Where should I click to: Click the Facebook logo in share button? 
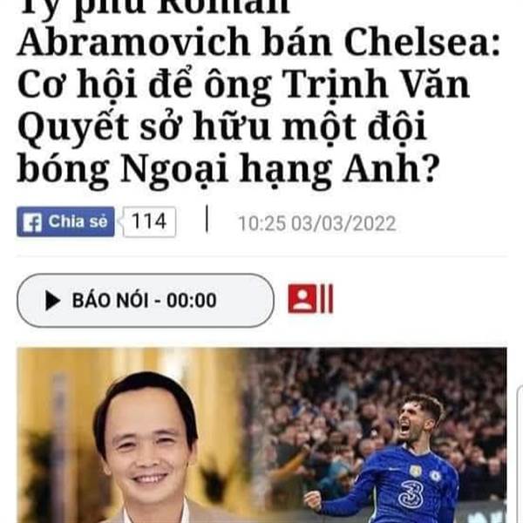(32, 222)
